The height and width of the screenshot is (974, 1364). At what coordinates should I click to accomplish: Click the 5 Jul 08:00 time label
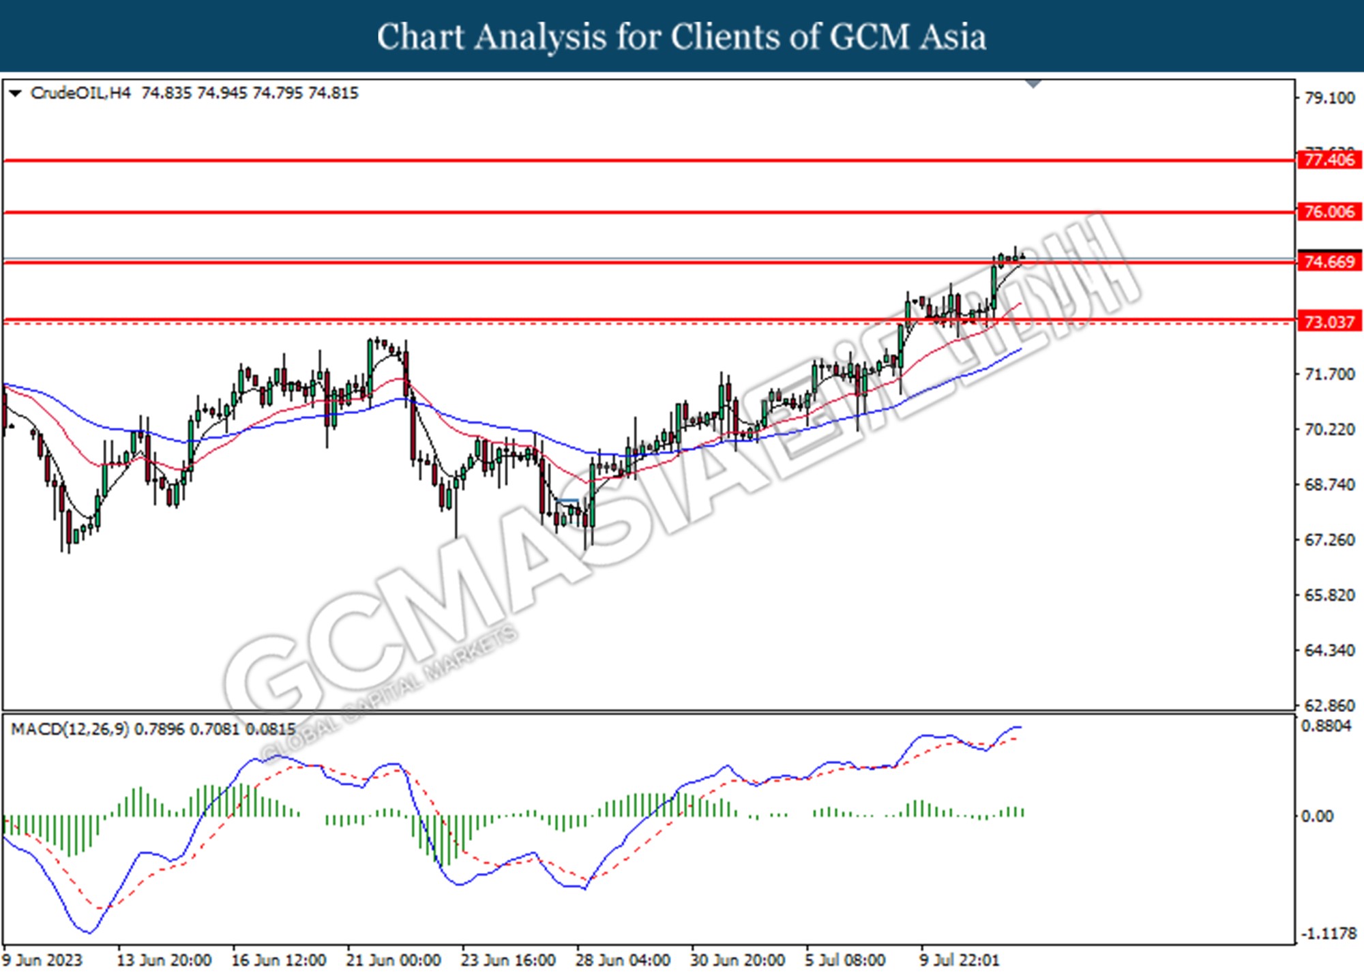(845, 960)
